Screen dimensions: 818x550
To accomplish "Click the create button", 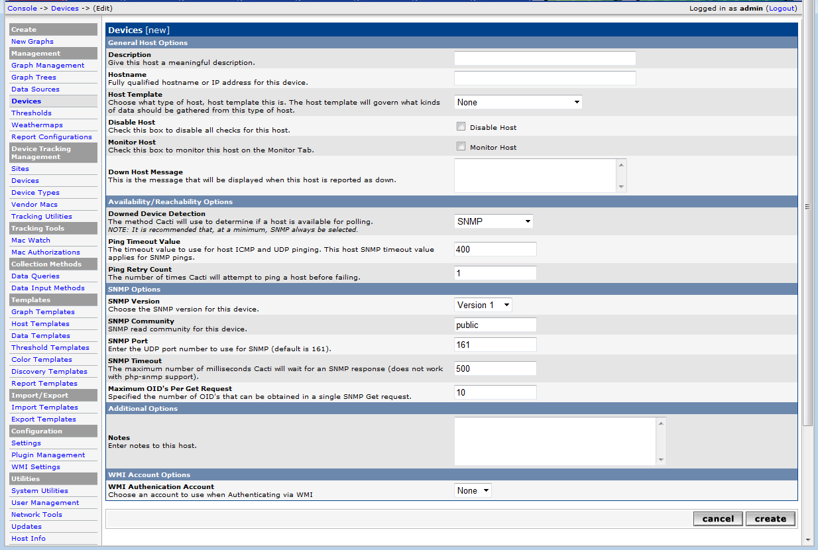I will (770, 519).
